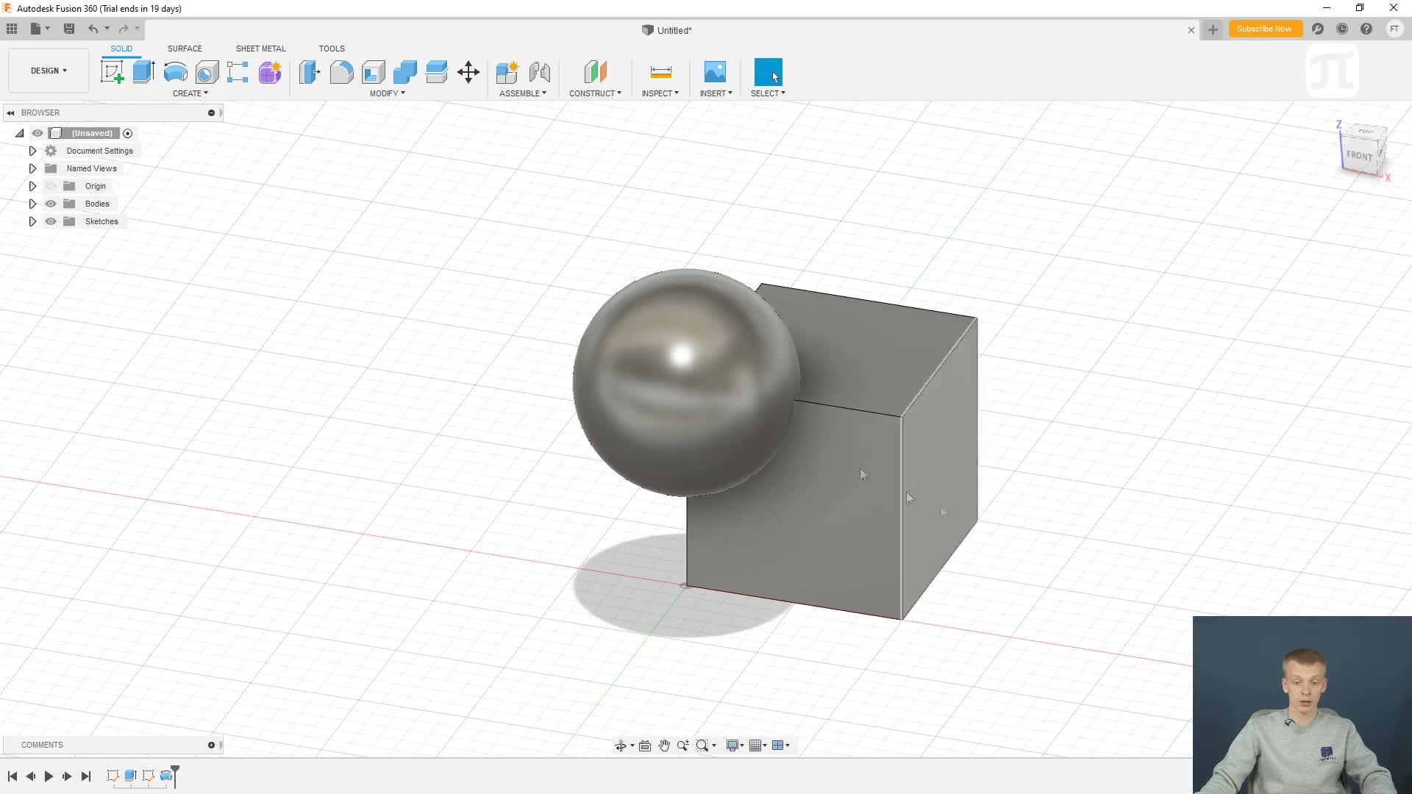Toggle visibility of the Unsaved root component

coord(38,133)
